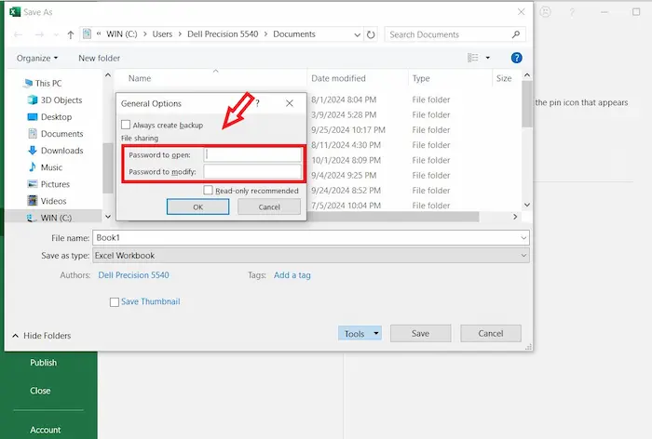Viewport: 652px width, 439px height.
Task: Enable Always create backup checkbox
Action: [126, 125]
